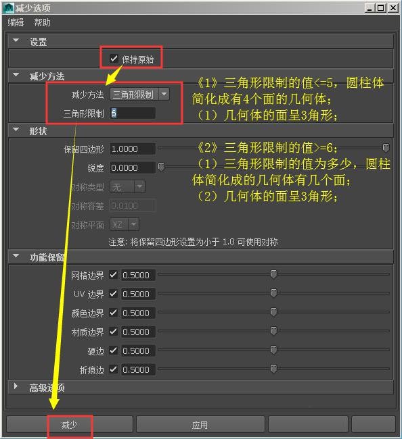402x439 pixels.
Task: Click the 减少 button
Action: click(x=69, y=425)
